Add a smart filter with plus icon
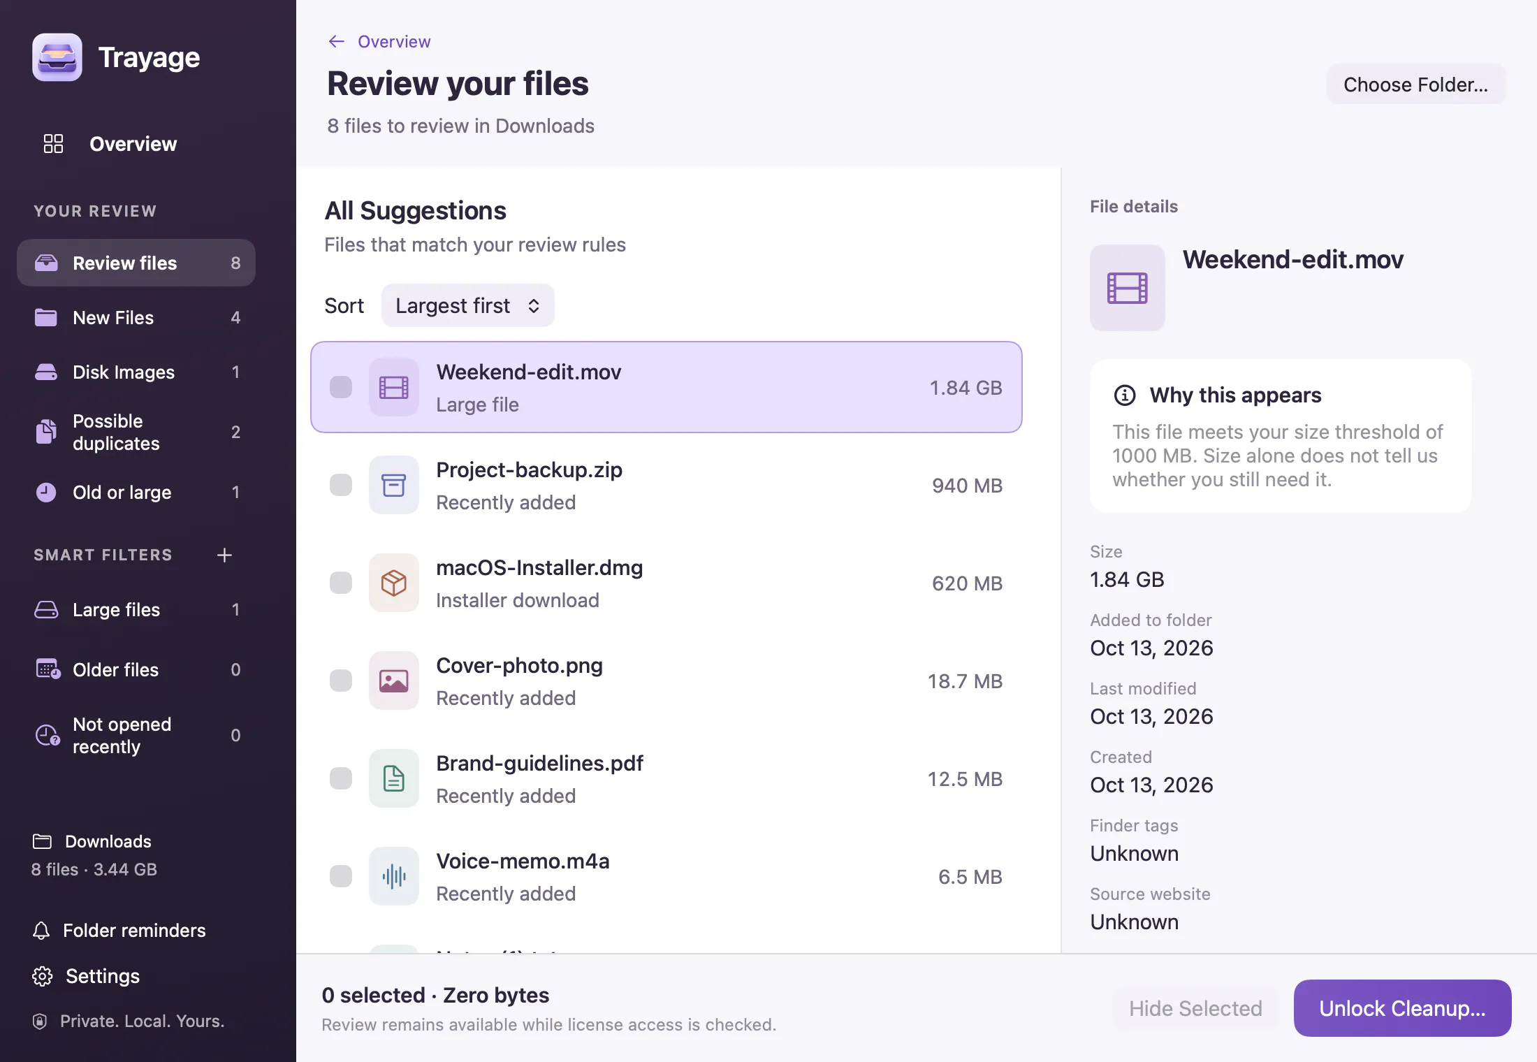The image size is (1537, 1062). [x=224, y=555]
